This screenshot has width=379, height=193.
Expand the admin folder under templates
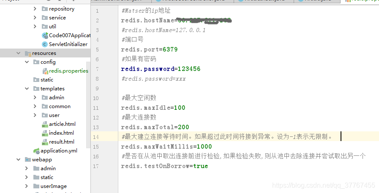35,98
